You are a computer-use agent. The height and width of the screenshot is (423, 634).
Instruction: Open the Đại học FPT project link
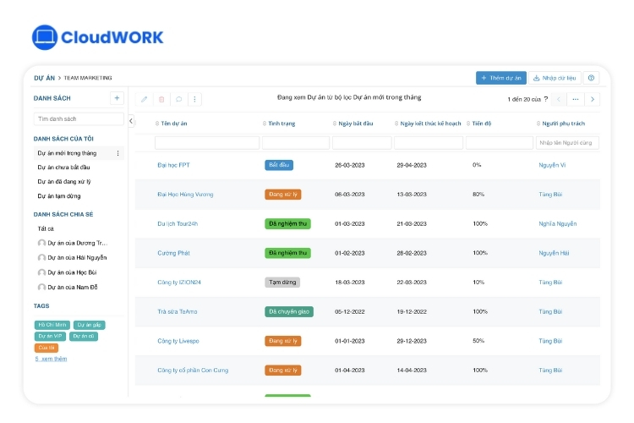tap(172, 165)
